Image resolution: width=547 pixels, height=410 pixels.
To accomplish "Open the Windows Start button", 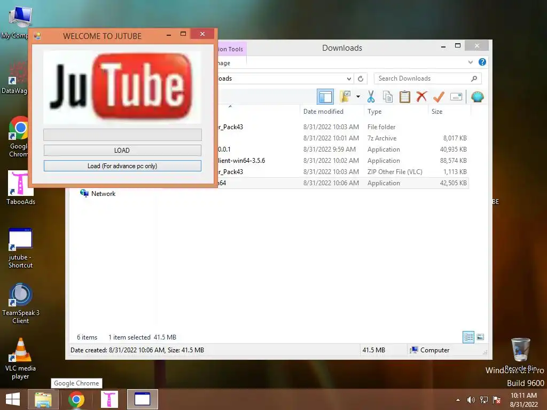I will point(13,399).
